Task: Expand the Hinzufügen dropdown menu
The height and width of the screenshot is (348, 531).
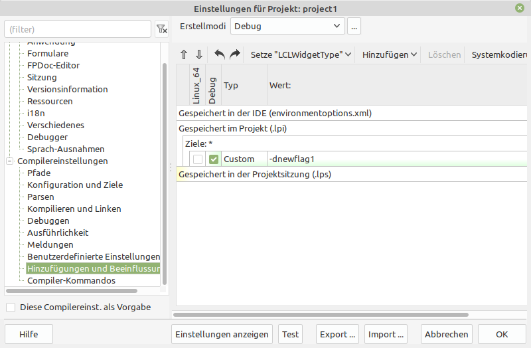Action: pos(390,54)
